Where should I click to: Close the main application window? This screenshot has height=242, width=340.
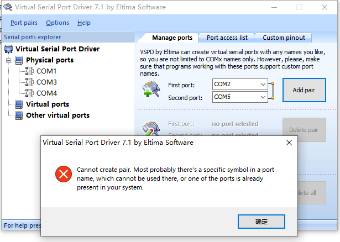pyautogui.click(x=325, y=7)
